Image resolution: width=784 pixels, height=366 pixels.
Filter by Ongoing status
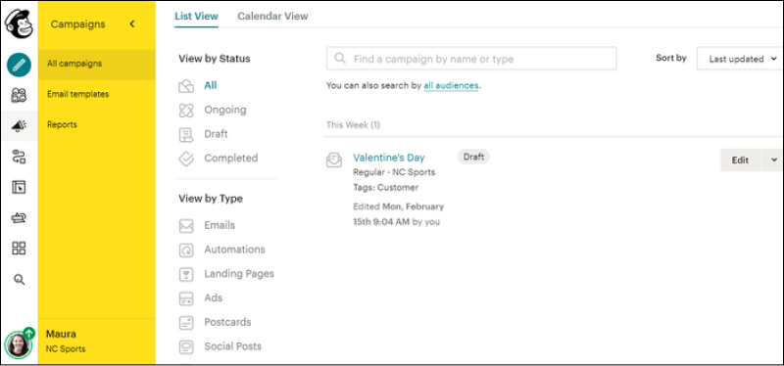225,110
